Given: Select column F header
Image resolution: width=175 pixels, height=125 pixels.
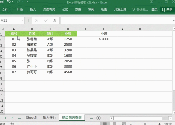Looking at the screenshot, I should (x=104, y=29).
